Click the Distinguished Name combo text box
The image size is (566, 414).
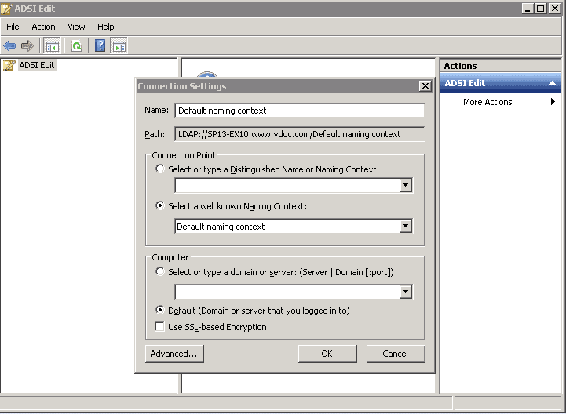[x=287, y=185]
